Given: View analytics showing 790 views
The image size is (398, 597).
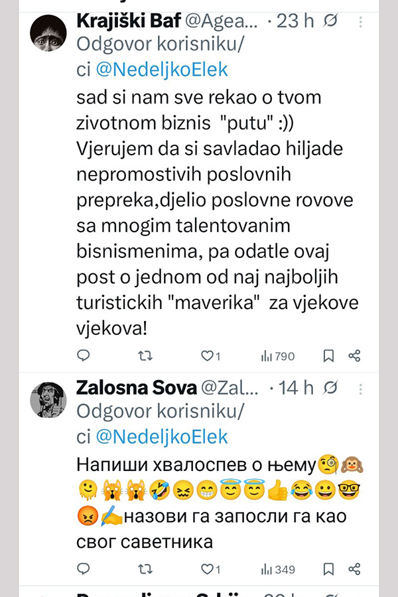Looking at the screenshot, I should tap(278, 356).
